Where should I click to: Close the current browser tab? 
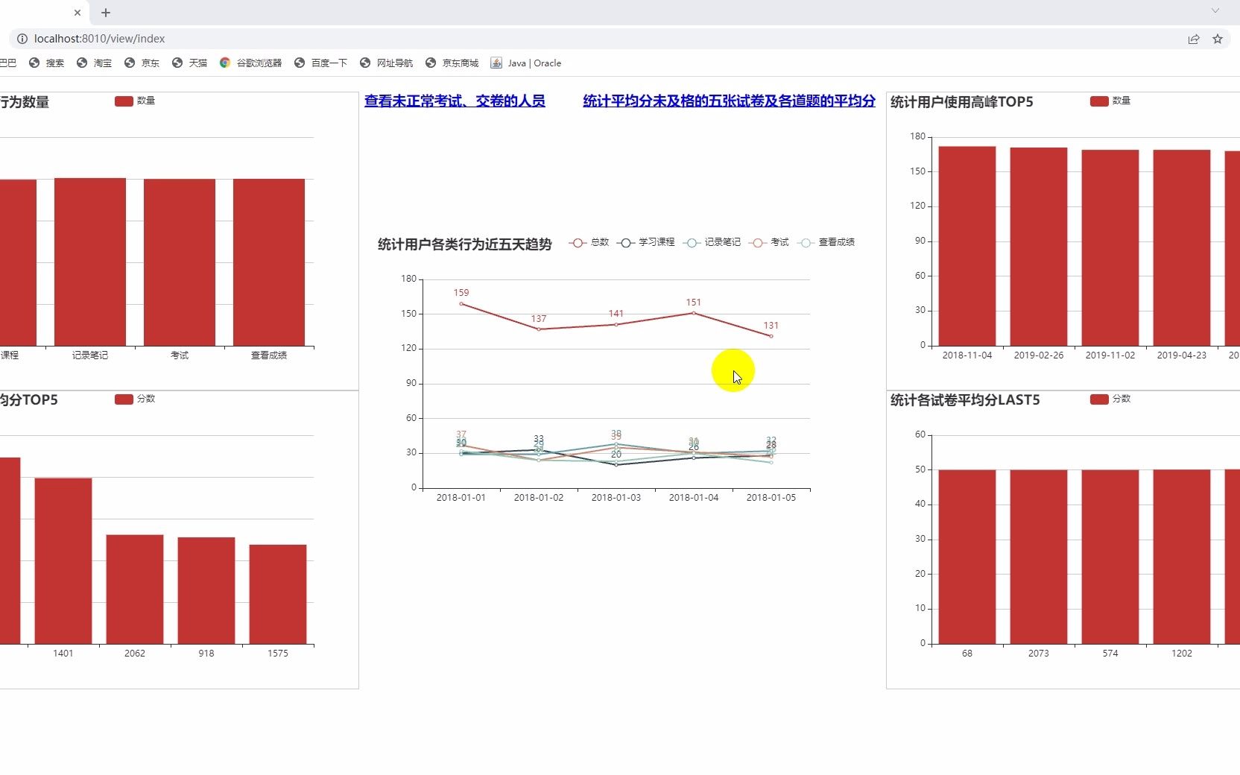point(77,13)
